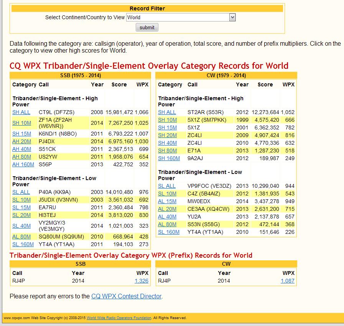This screenshot has width=344, height=326.
Task: Open the SSB SH 10M category link
Action: point(21,123)
